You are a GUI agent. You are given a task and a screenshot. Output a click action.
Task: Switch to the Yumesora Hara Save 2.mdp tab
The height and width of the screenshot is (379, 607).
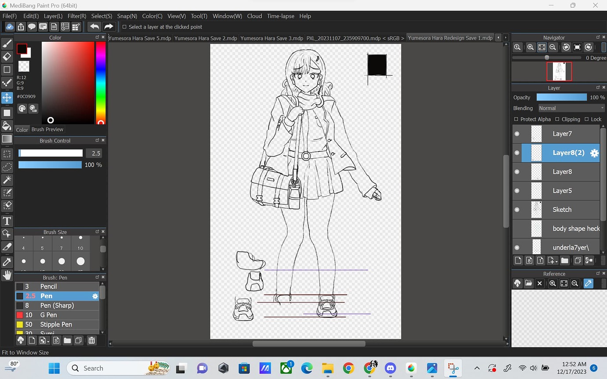[205, 38]
